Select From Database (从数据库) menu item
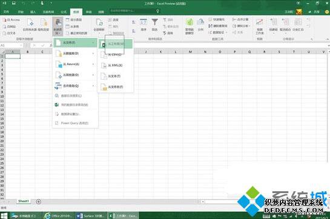Screen dimensions: 330x219 tap(75, 54)
